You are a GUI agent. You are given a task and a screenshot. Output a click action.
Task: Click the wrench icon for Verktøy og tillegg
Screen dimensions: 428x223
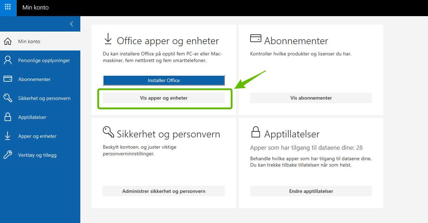pyautogui.click(x=8, y=155)
